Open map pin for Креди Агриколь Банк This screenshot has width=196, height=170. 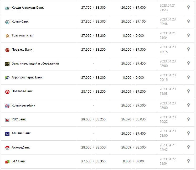[188, 7]
